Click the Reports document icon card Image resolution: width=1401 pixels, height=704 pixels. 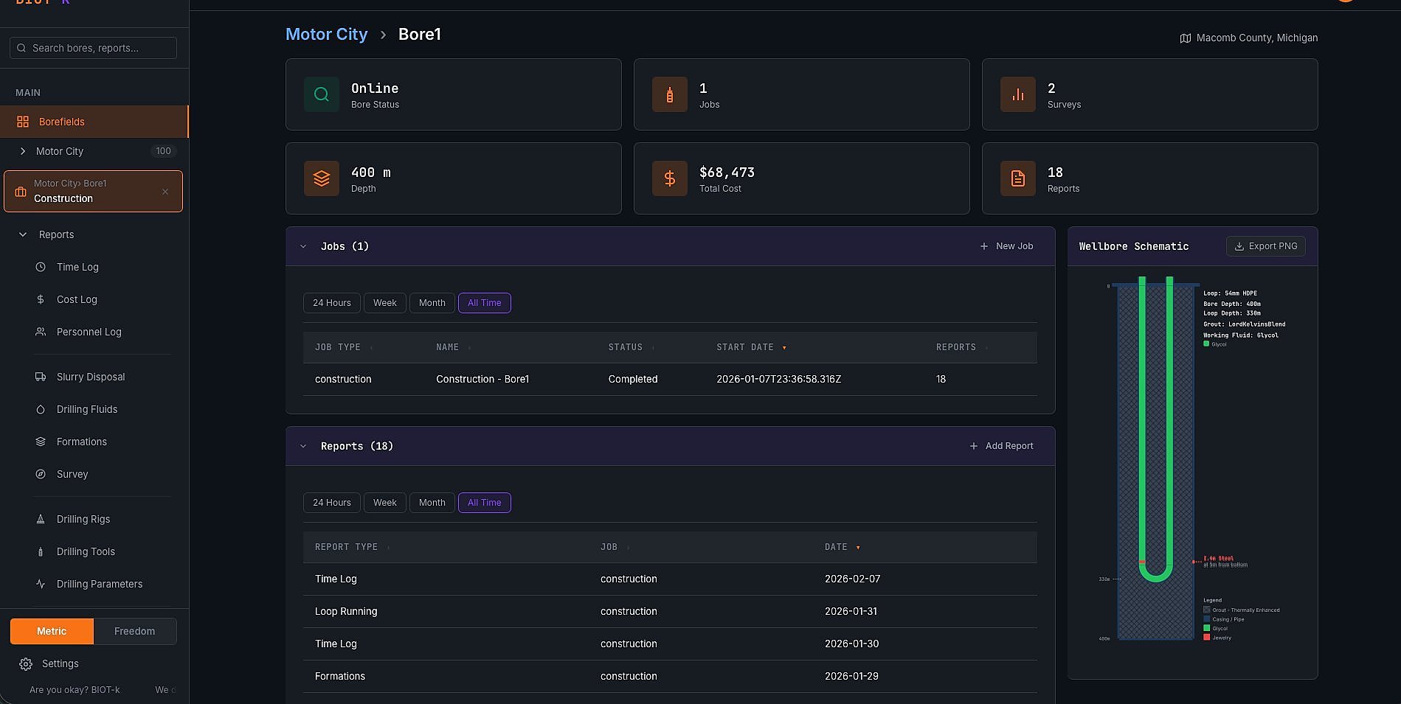(x=1017, y=178)
